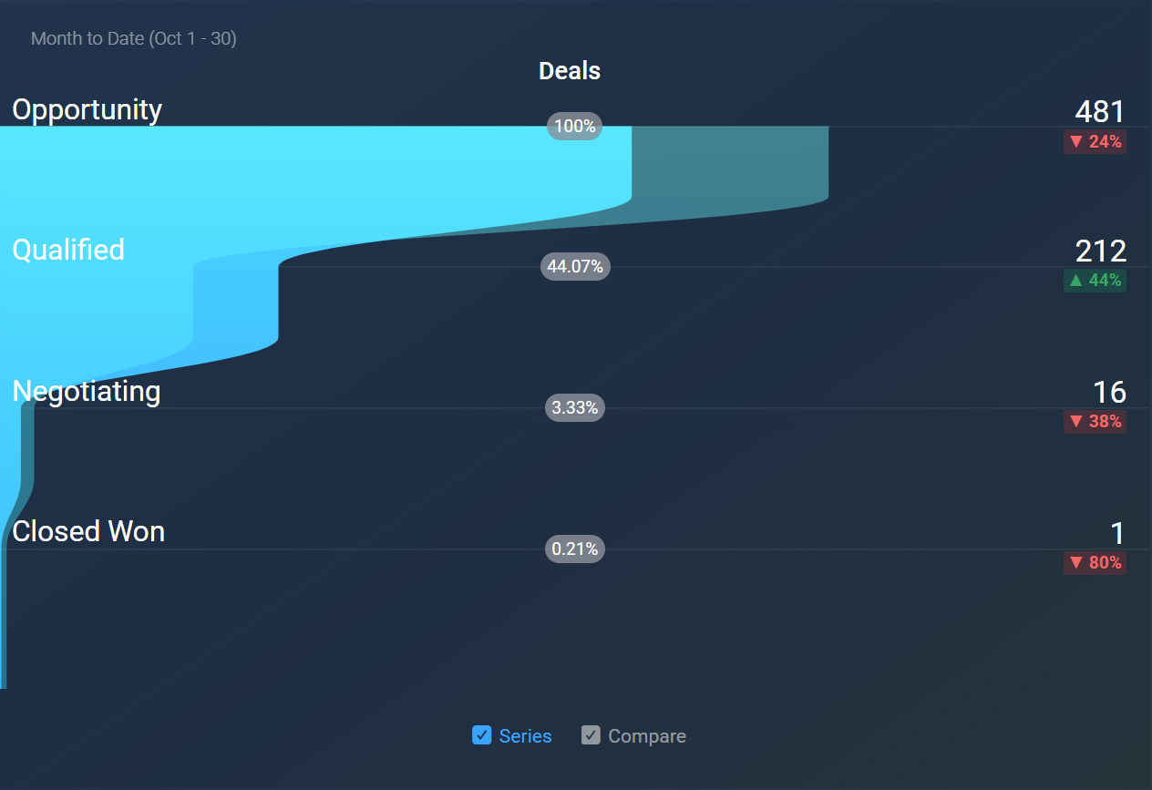The width and height of the screenshot is (1152, 790).
Task: Click the 0.21% conversion badge
Action: pyautogui.click(x=574, y=549)
